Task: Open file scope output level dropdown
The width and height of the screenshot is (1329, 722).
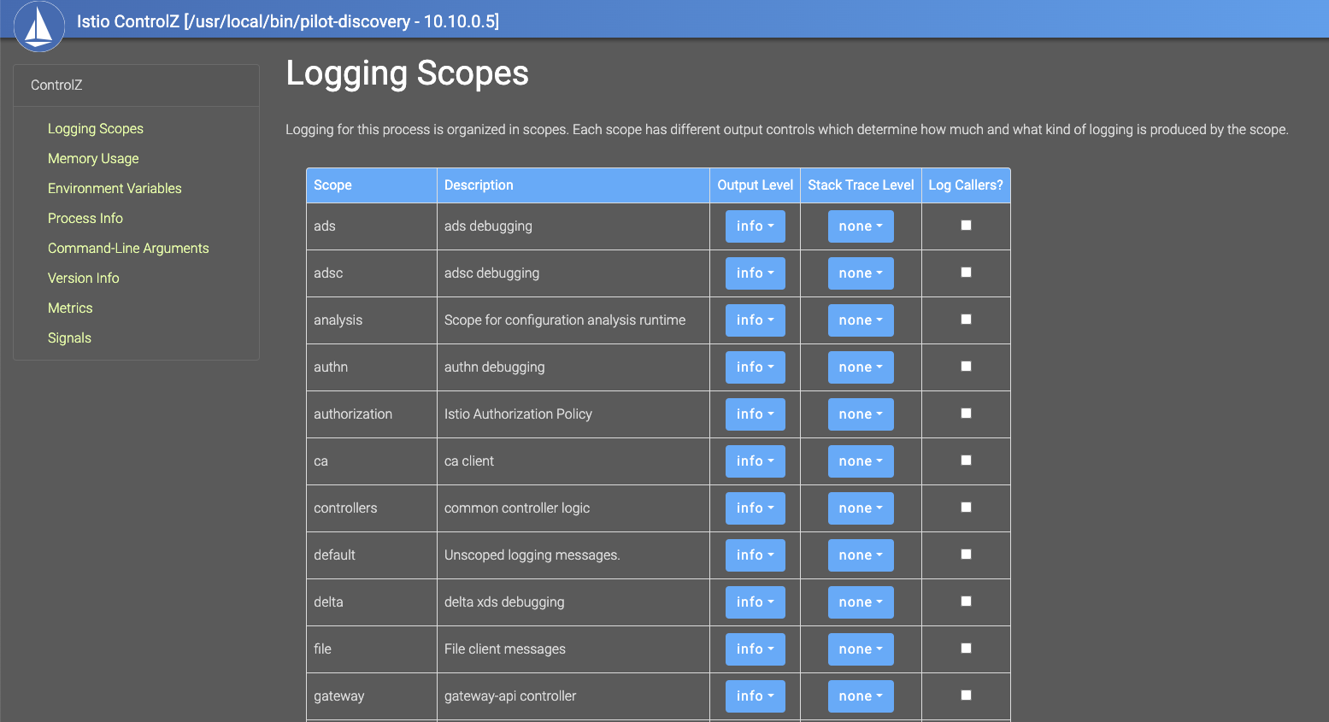Action: pos(755,649)
